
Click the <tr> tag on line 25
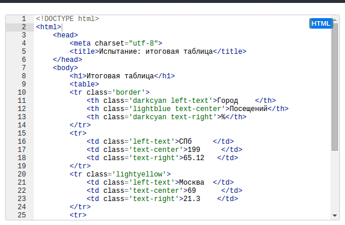click(x=78, y=215)
